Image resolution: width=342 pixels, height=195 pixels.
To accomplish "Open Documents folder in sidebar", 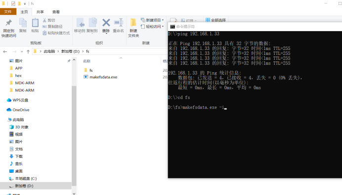I will pyautogui.click(x=16, y=149).
